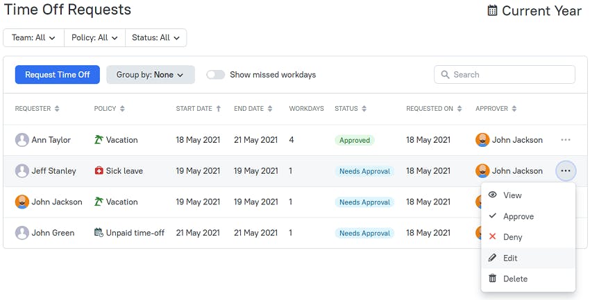Viewport: 590px width, 300px height.
Task: Click John Jackson's avatar in requester column
Action: pyautogui.click(x=22, y=202)
